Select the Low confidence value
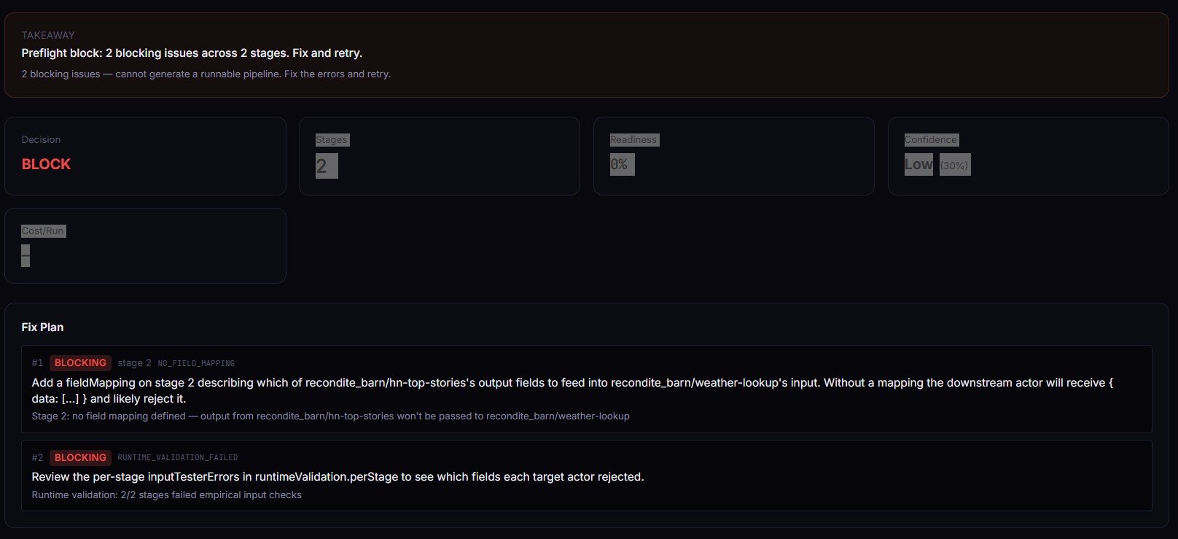Viewport: 1178px width, 539px height. 918,165
